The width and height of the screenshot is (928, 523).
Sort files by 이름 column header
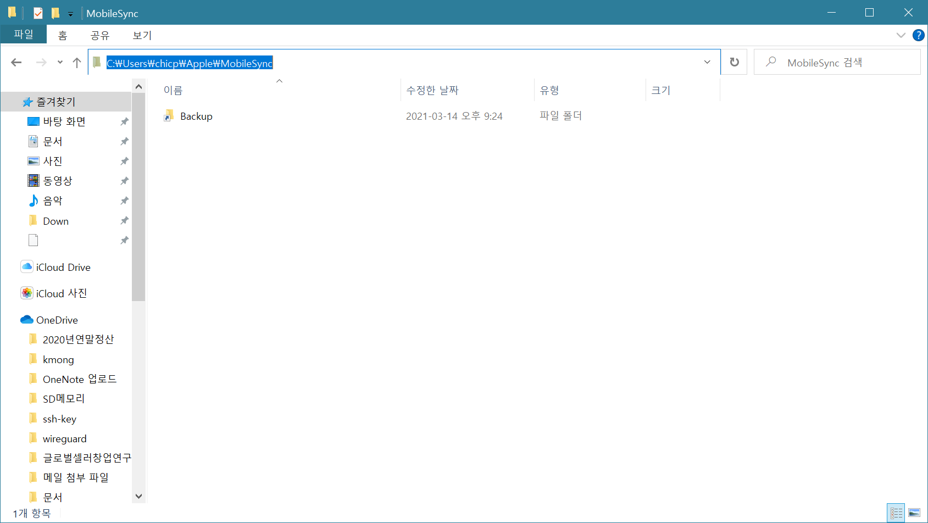click(x=173, y=91)
